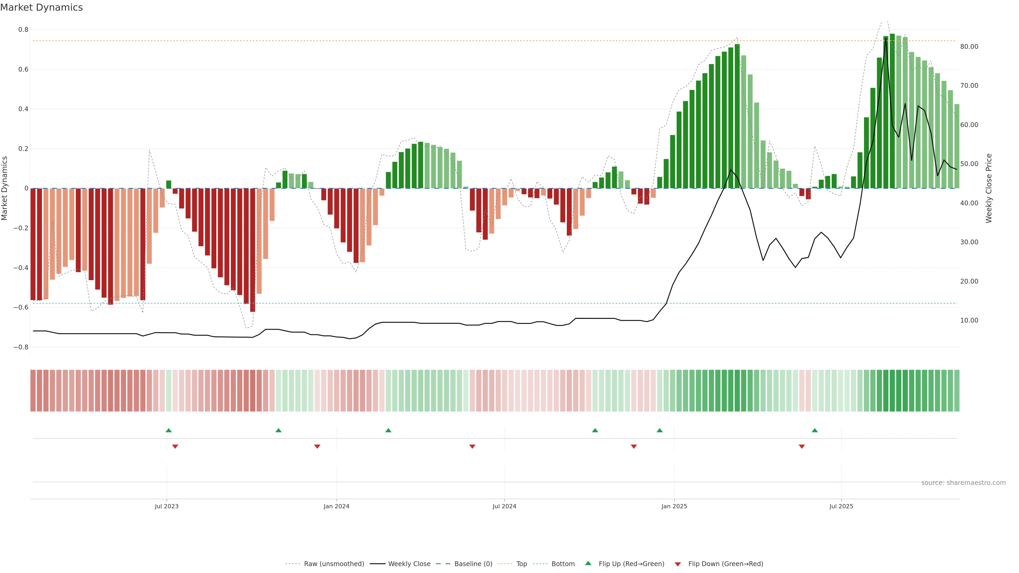Click the green flip-up marker just before Jan 2025

point(659,430)
